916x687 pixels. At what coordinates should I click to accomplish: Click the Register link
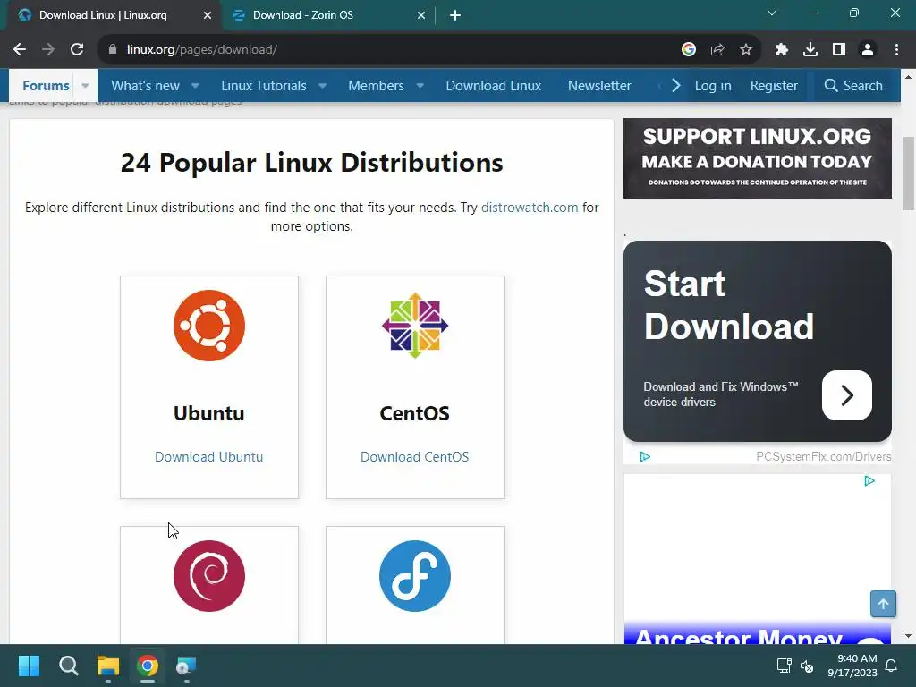[774, 86]
